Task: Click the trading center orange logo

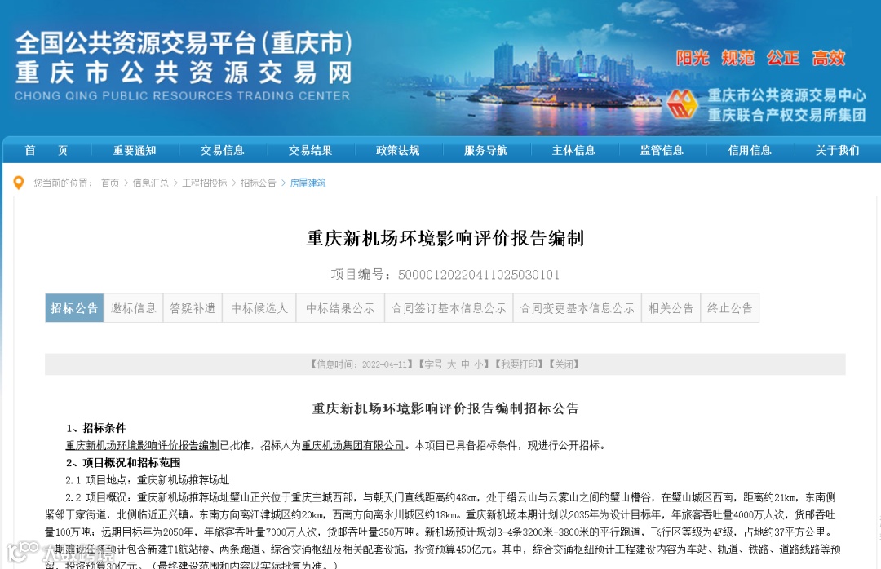Action: [682, 104]
